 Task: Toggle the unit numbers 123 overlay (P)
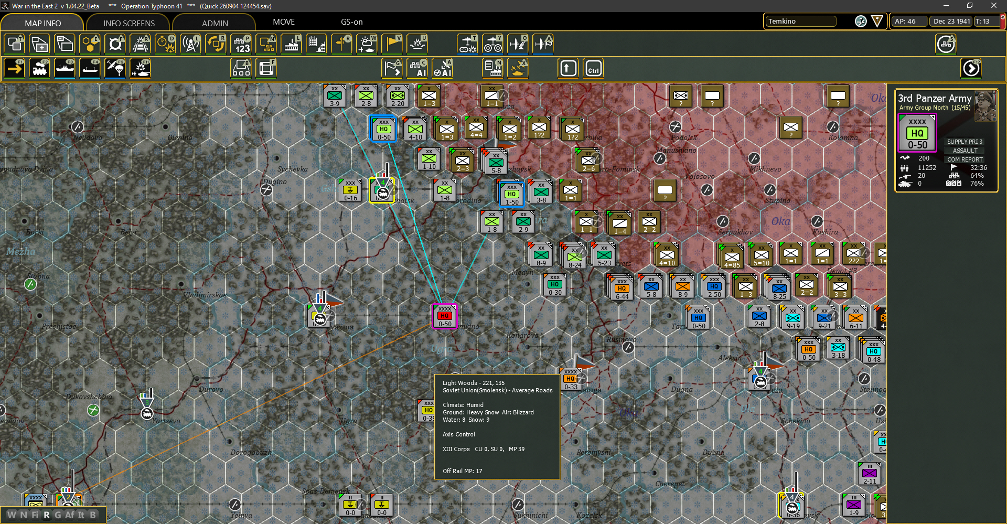tap(241, 44)
